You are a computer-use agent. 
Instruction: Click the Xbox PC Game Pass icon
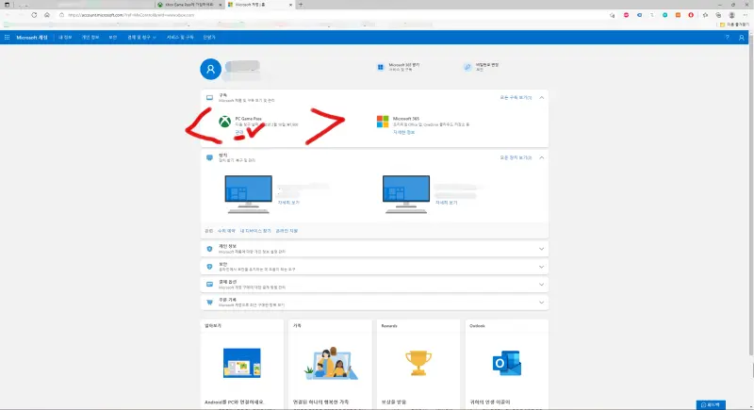(x=224, y=122)
